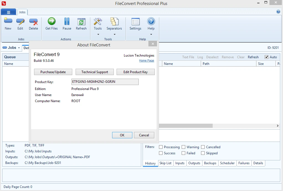Switch to the Failures tab
This screenshot has height=191, width=283.
click(x=244, y=163)
